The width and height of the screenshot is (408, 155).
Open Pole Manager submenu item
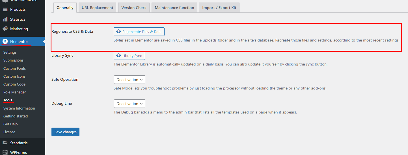pos(15,92)
